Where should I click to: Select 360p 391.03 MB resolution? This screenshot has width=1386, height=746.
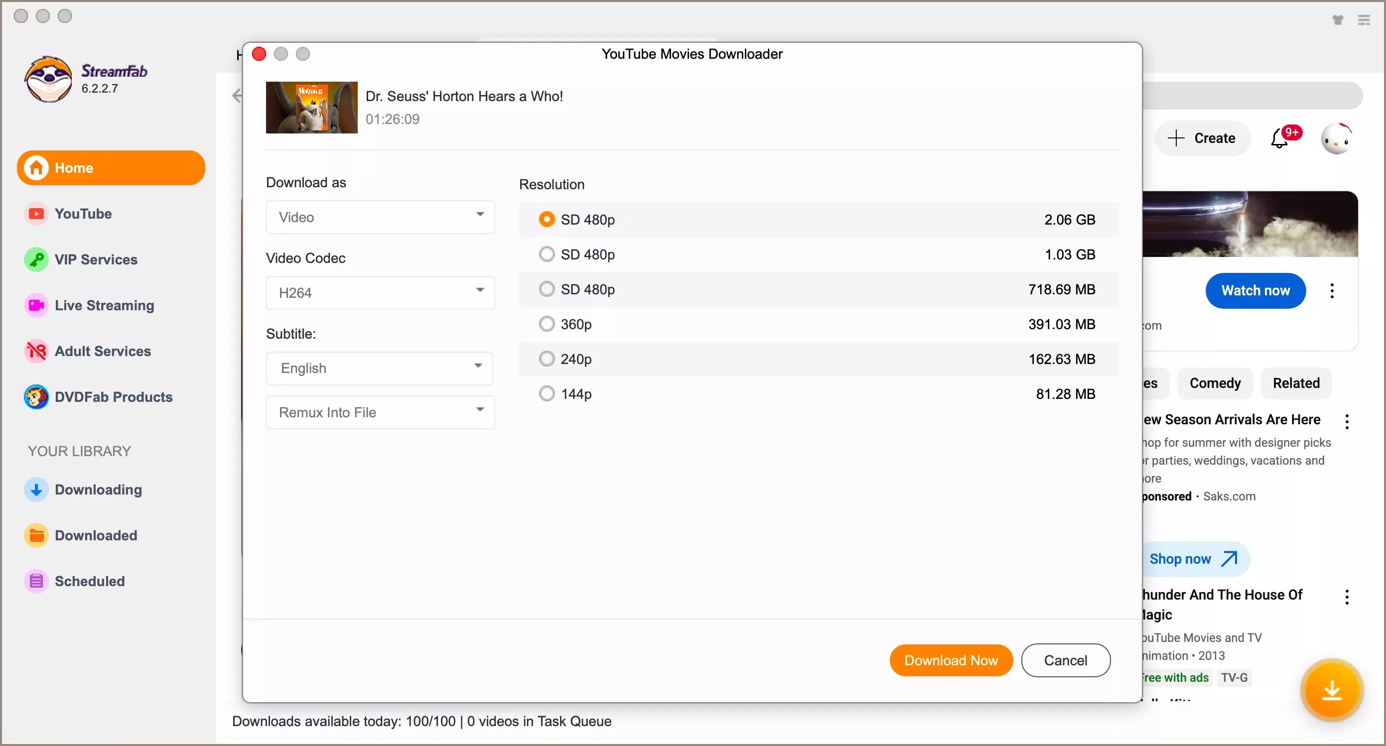coord(818,324)
